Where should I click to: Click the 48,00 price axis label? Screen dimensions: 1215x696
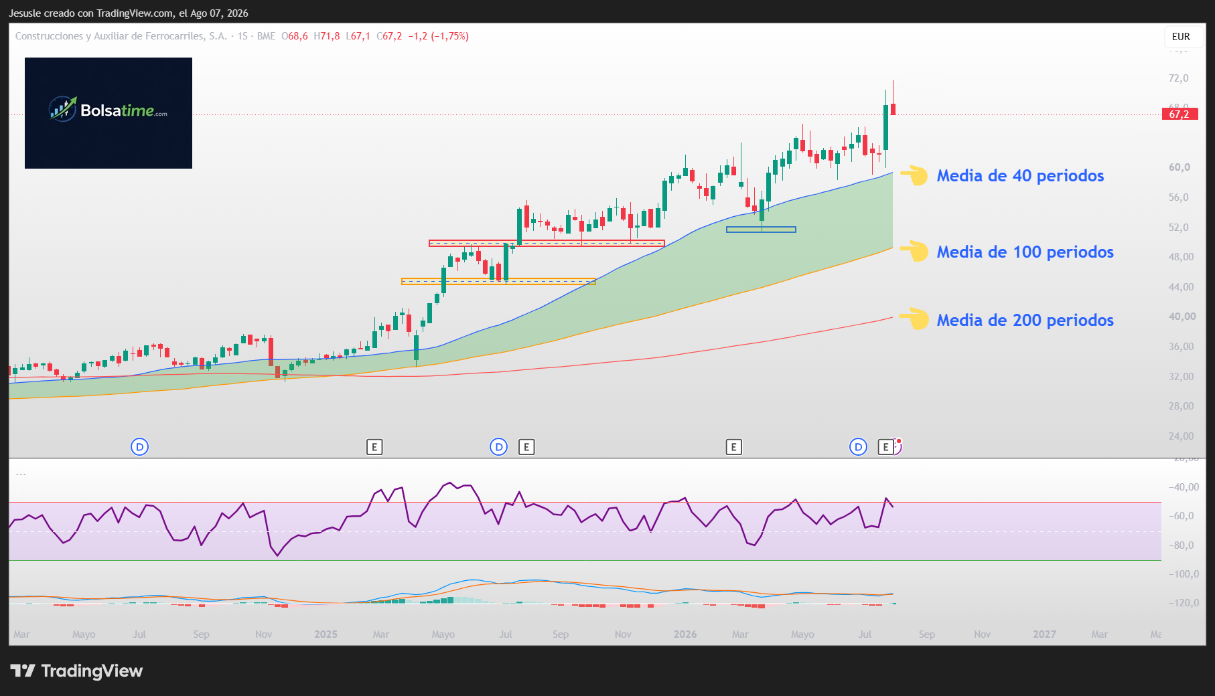(1181, 257)
